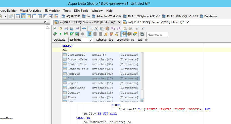Click the Disconnect plug icon with red minus
231x124 pixels.
click(112, 34)
